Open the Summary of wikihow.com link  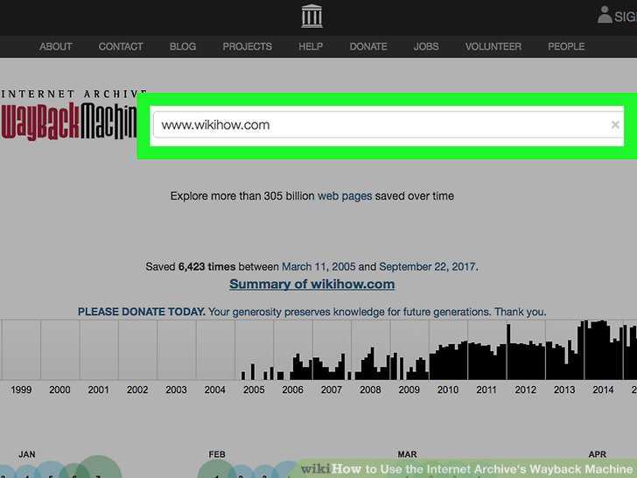coord(312,285)
